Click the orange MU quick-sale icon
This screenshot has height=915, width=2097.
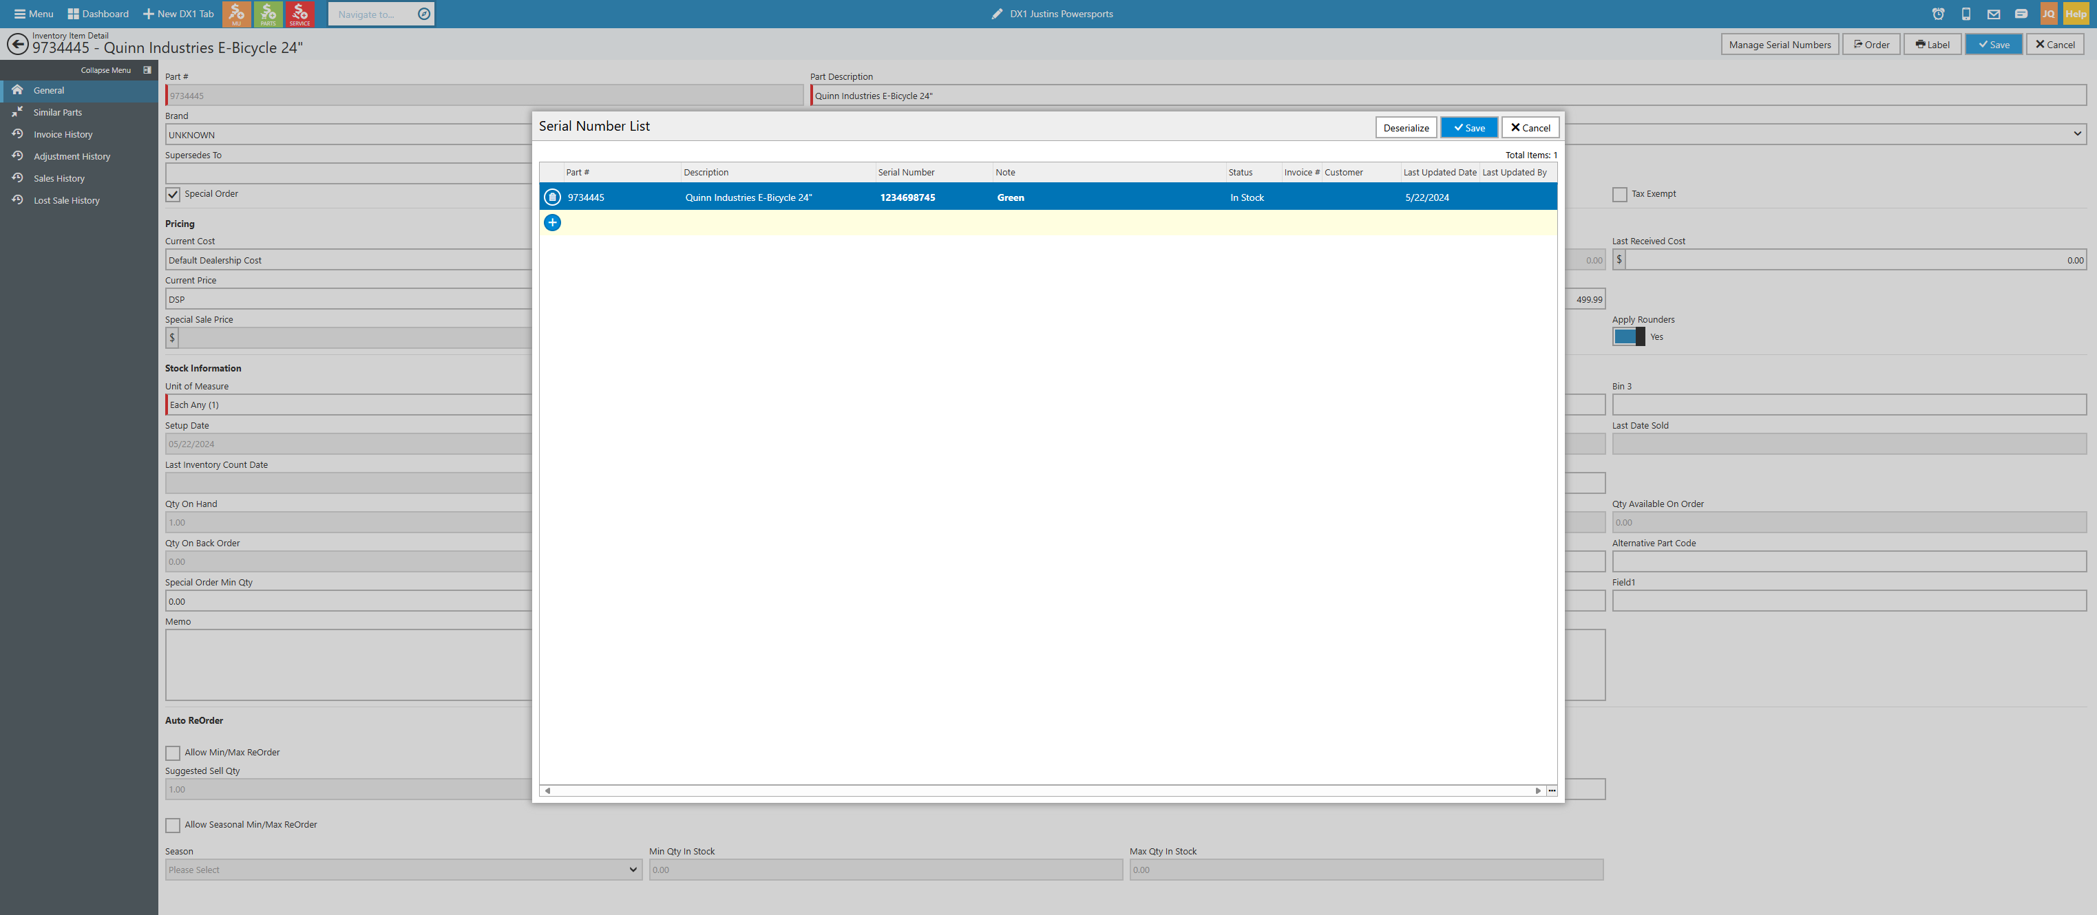[x=236, y=14]
